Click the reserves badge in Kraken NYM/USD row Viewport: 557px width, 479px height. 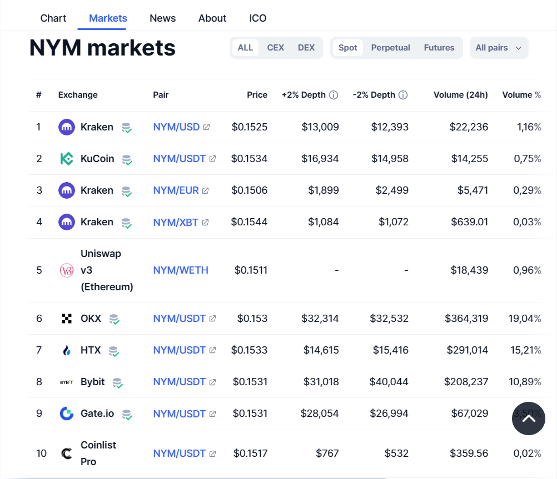[x=126, y=128]
